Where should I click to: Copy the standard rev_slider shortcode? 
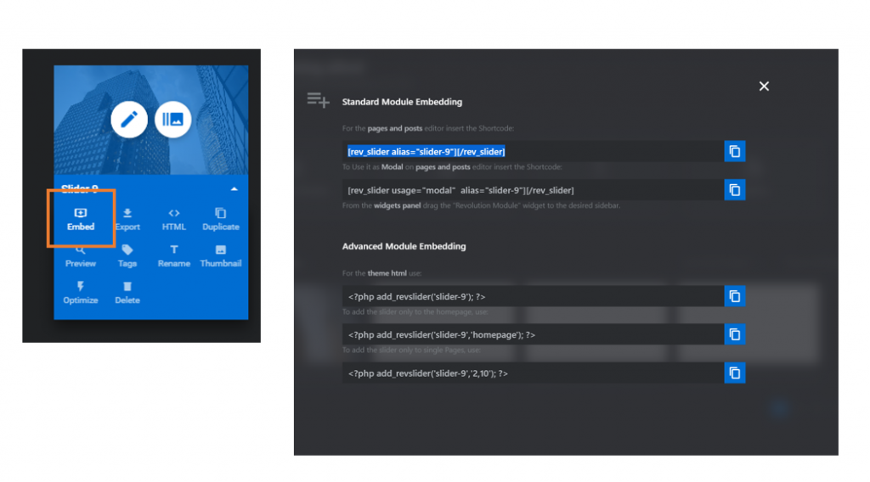click(x=735, y=151)
